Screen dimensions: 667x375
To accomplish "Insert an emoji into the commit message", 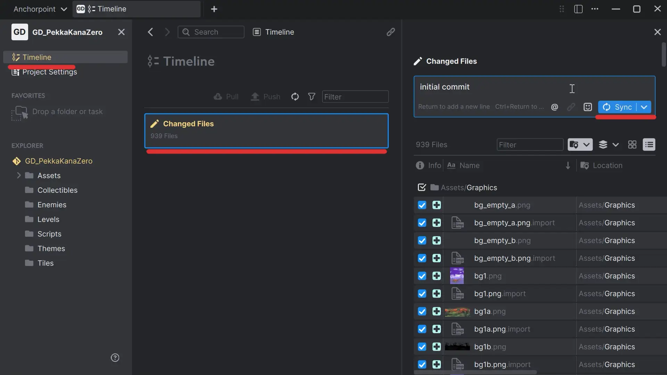I will [587, 107].
